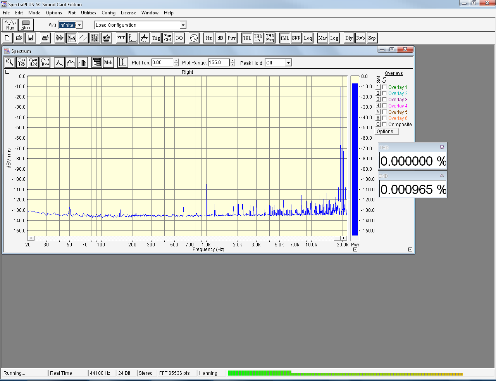The width and height of the screenshot is (496, 381).
Task: Click the FFT settings toolbar button
Action: click(121, 38)
